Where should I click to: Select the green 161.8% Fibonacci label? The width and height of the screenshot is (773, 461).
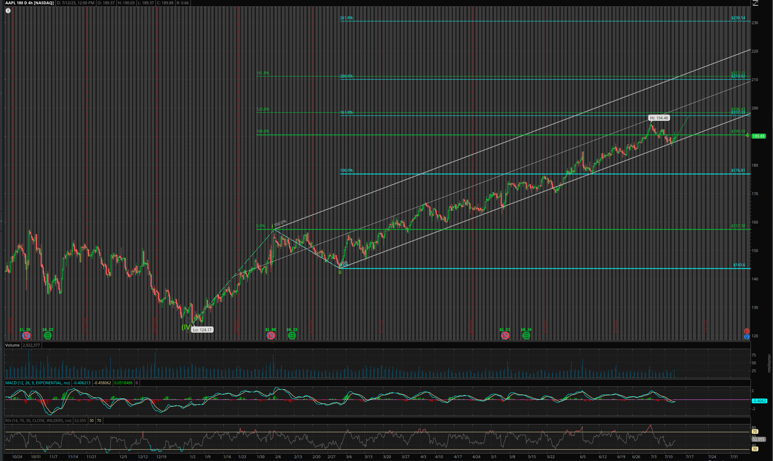click(263, 73)
